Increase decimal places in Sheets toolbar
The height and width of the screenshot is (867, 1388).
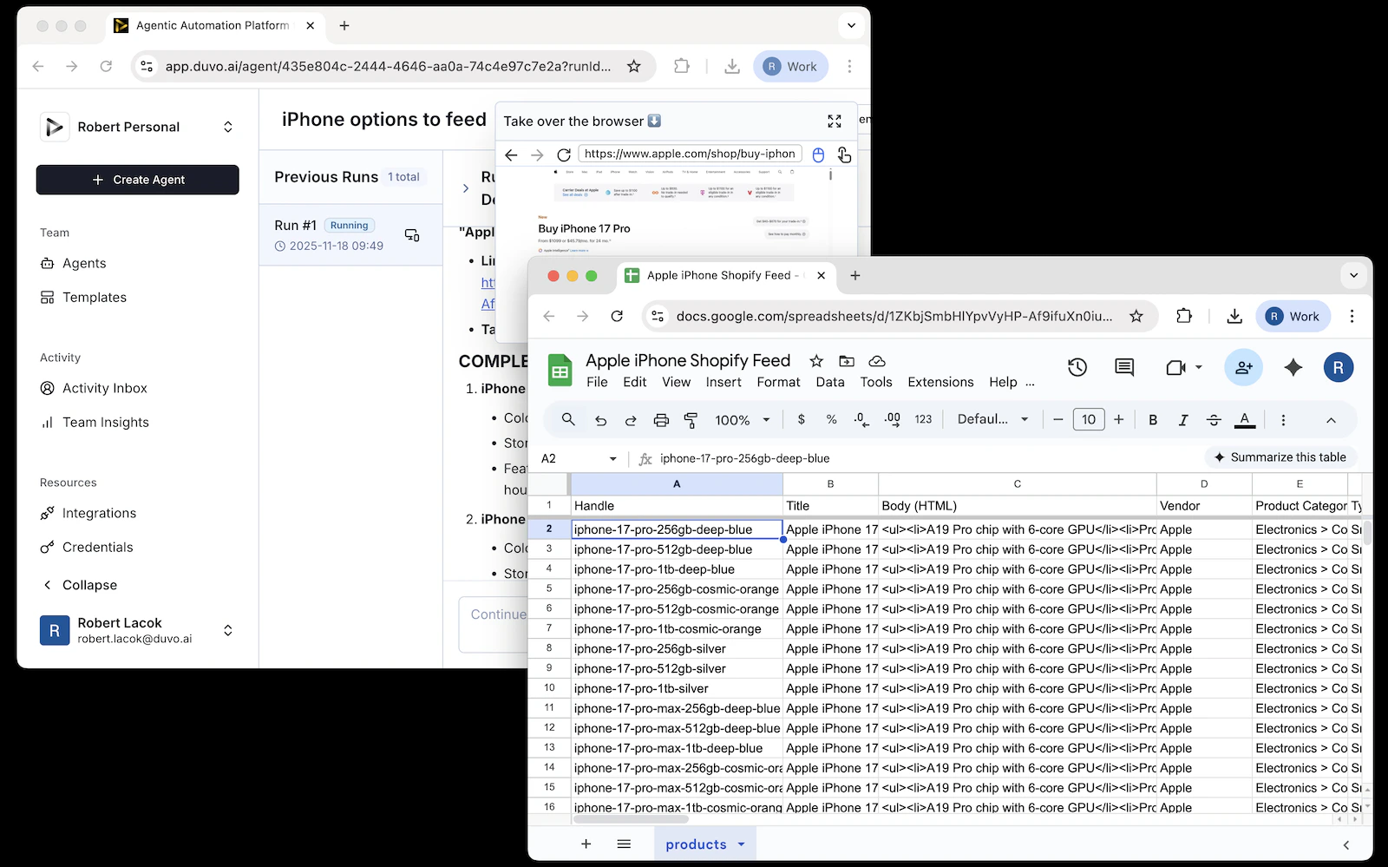[x=892, y=419]
